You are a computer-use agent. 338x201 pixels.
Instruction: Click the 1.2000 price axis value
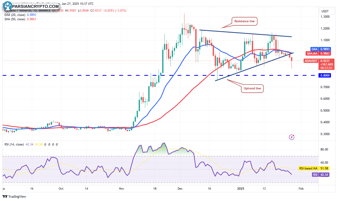click(x=325, y=28)
